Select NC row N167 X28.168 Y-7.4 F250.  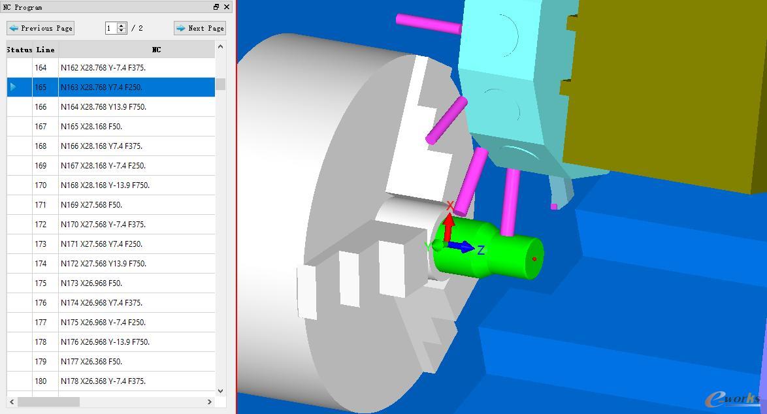click(x=111, y=165)
